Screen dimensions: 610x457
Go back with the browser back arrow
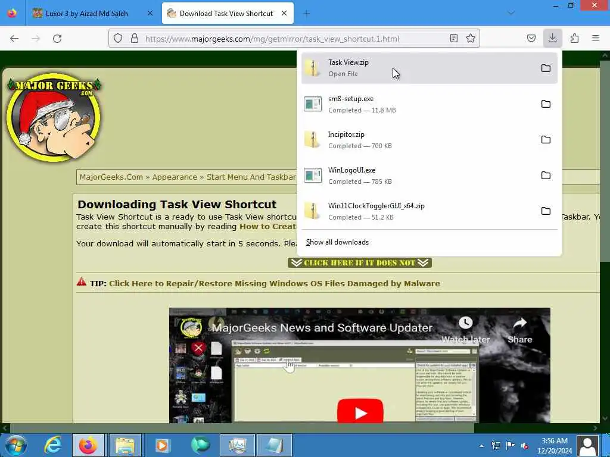(x=14, y=39)
